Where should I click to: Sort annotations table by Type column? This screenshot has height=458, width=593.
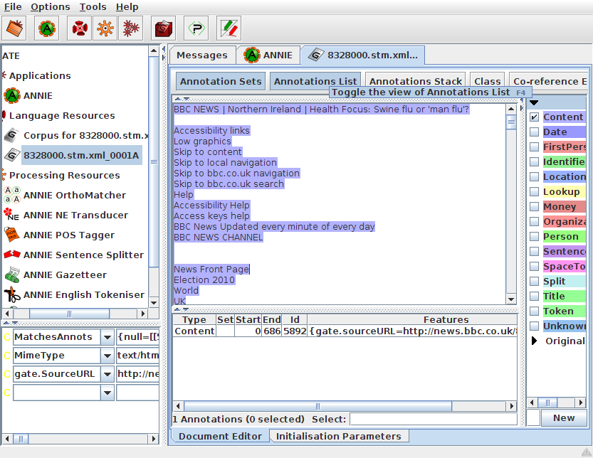click(x=194, y=320)
